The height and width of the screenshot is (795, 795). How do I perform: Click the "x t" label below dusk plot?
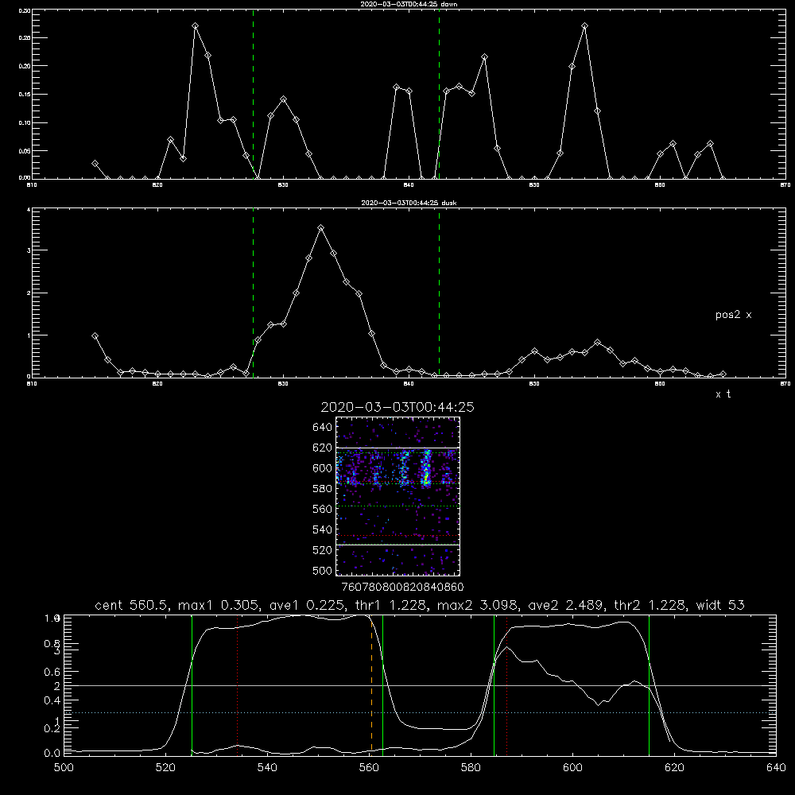pos(723,394)
